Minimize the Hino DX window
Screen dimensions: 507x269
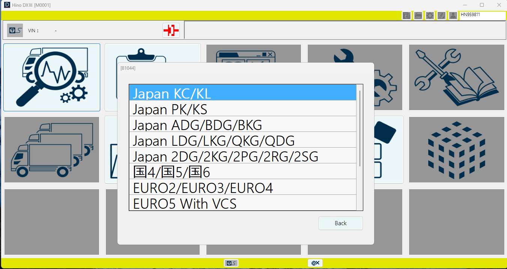pyautogui.click(x=465, y=5)
